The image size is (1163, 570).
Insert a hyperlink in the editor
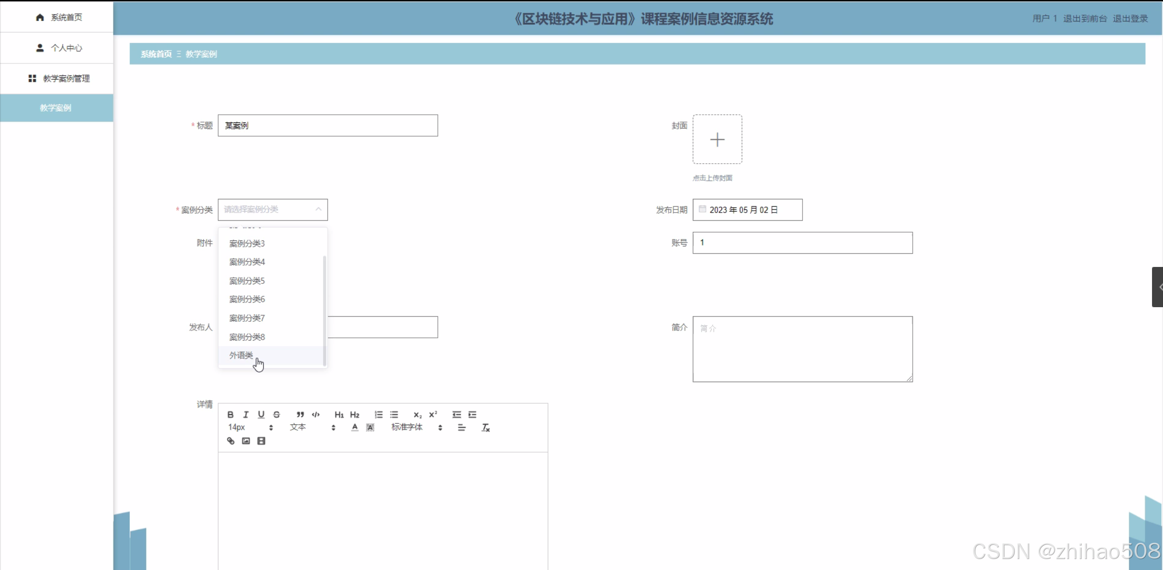tap(231, 441)
